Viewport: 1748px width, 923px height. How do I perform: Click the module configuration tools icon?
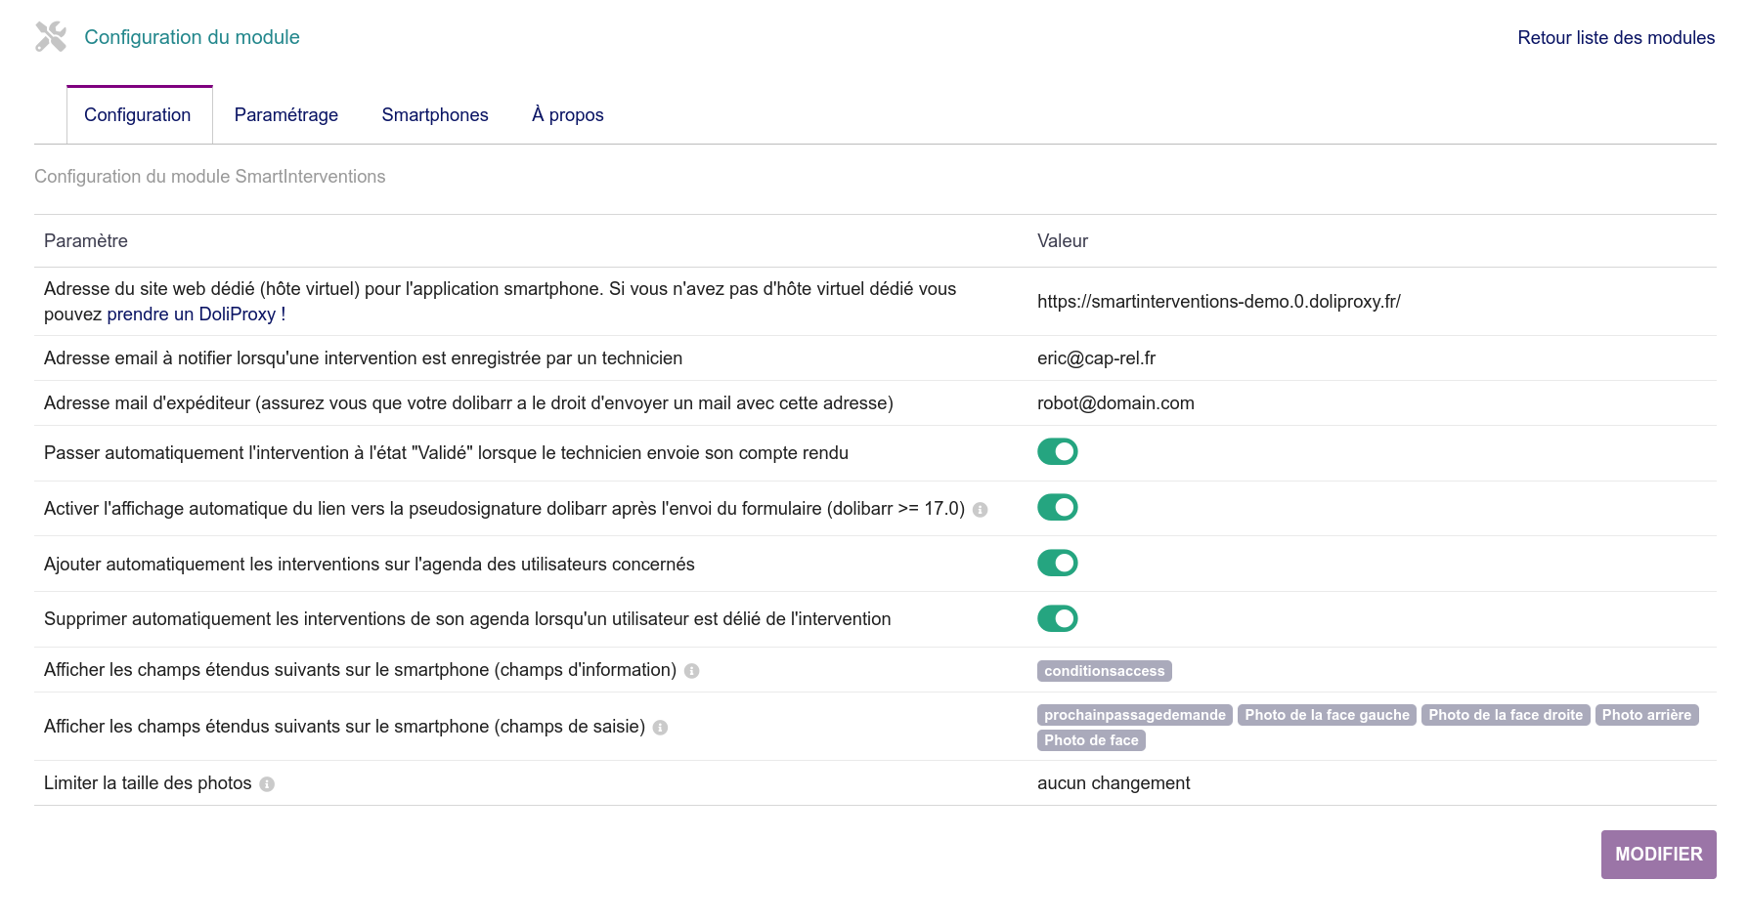[x=51, y=37]
